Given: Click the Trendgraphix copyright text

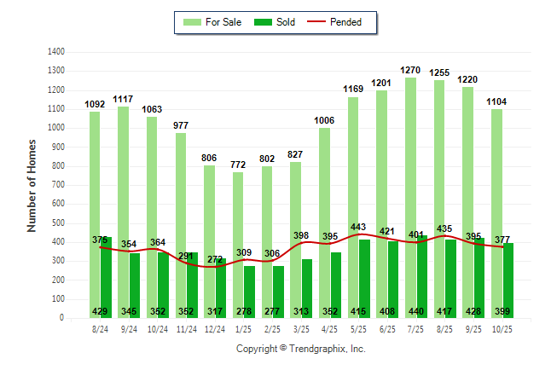Looking at the screenshot, I should coord(300,350).
